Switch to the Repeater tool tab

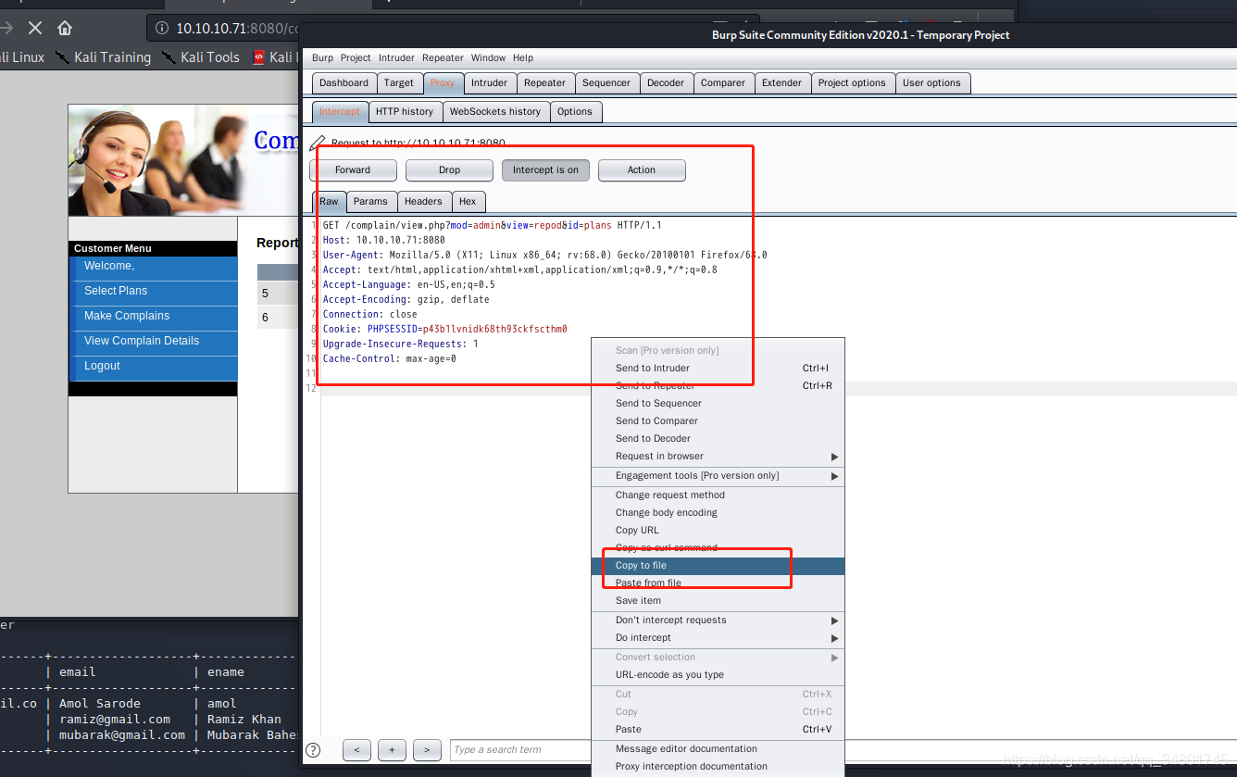coord(544,83)
